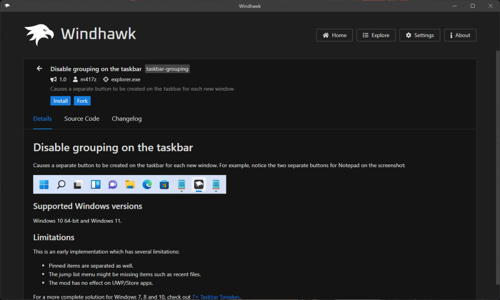This screenshot has width=500, height=300.
Task: Open the 7+ Taskbar Tweaker link
Action: (216, 297)
